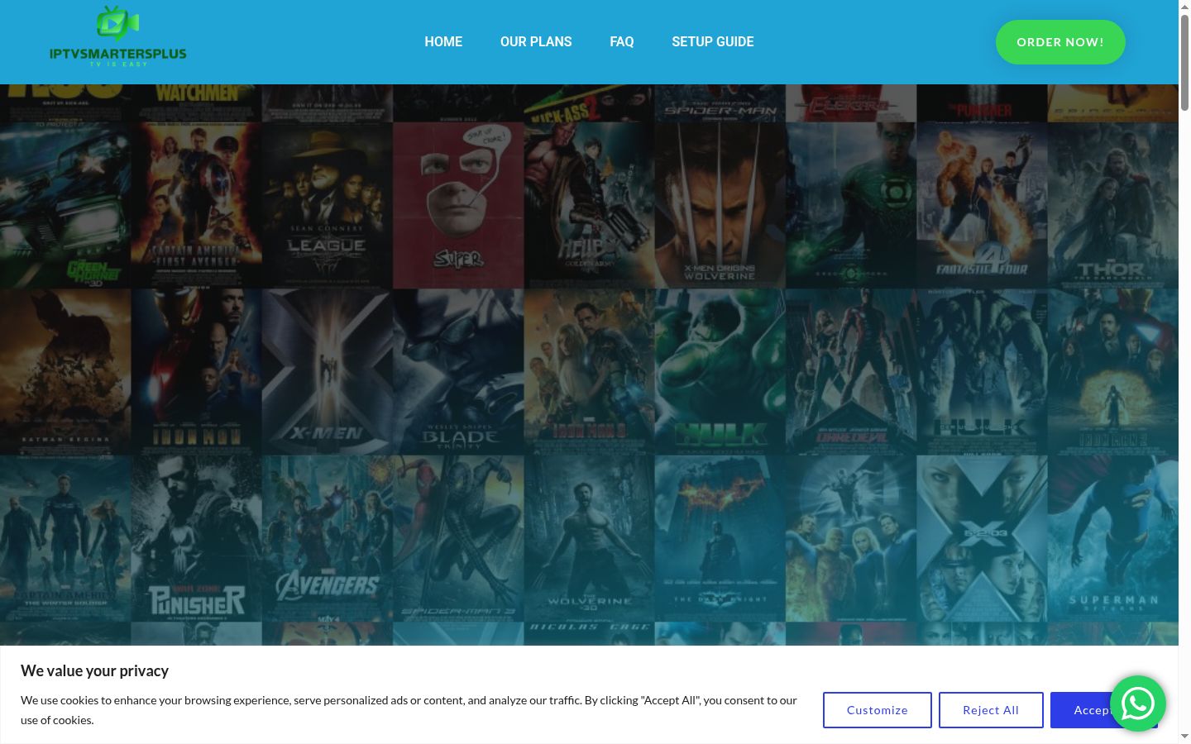Click the "We value your privacy" heading
Viewport: 1191px width, 744px height.
[x=94, y=670]
